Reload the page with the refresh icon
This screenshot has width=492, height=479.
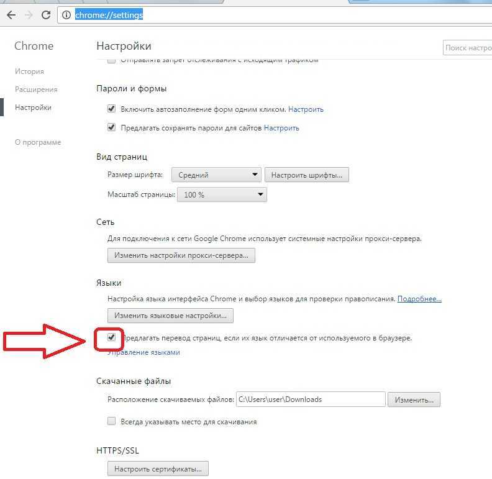[46, 15]
